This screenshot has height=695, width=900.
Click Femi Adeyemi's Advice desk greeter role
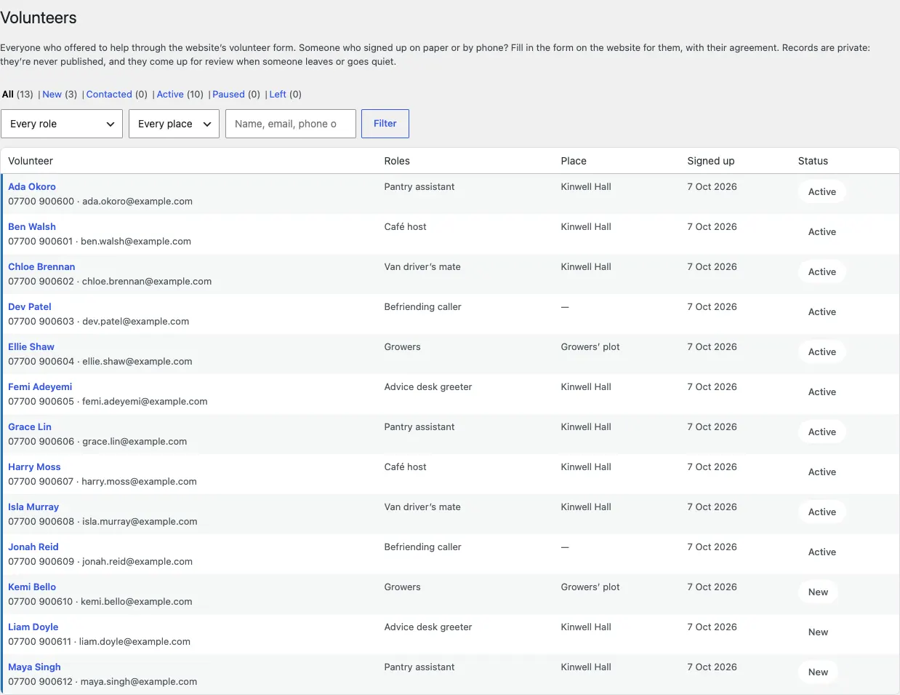pos(428,386)
